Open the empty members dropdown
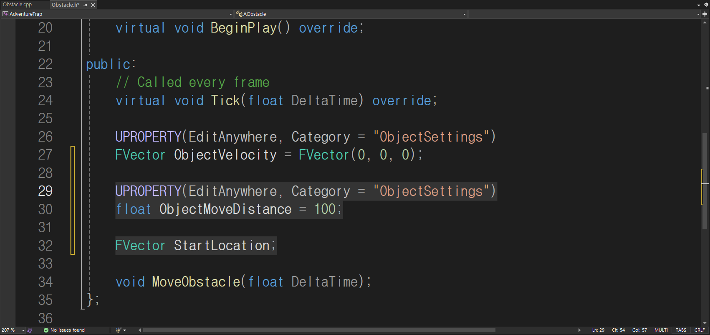The height and width of the screenshot is (335, 710). point(584,14)
